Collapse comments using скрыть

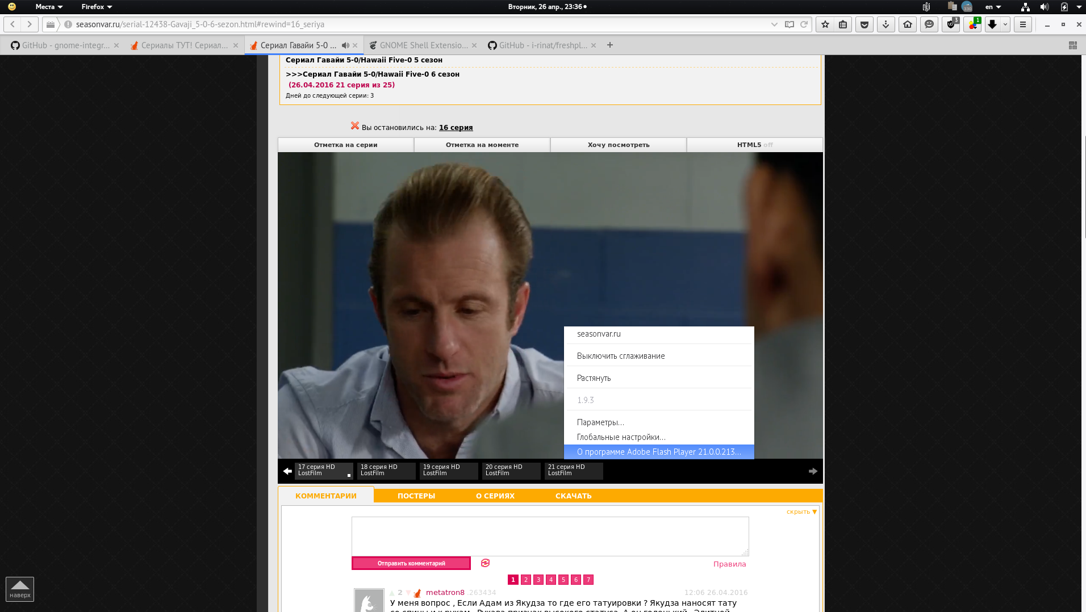(x=801, y=512)
